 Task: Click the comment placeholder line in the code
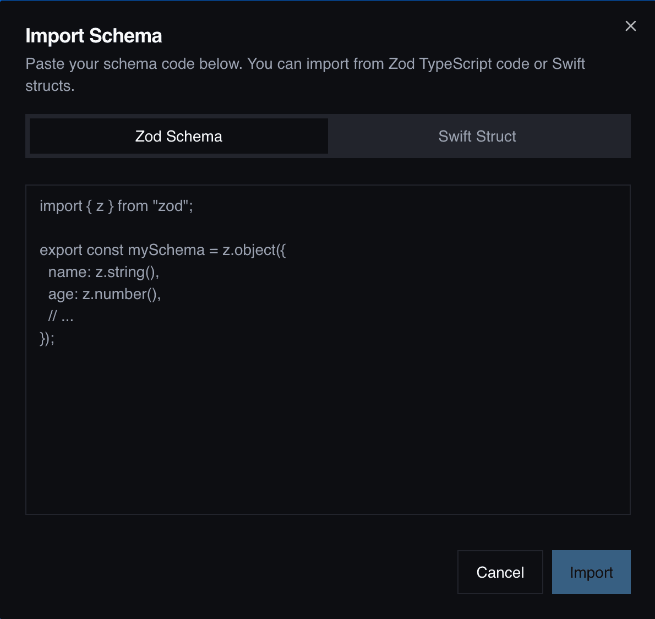(61, 316)
